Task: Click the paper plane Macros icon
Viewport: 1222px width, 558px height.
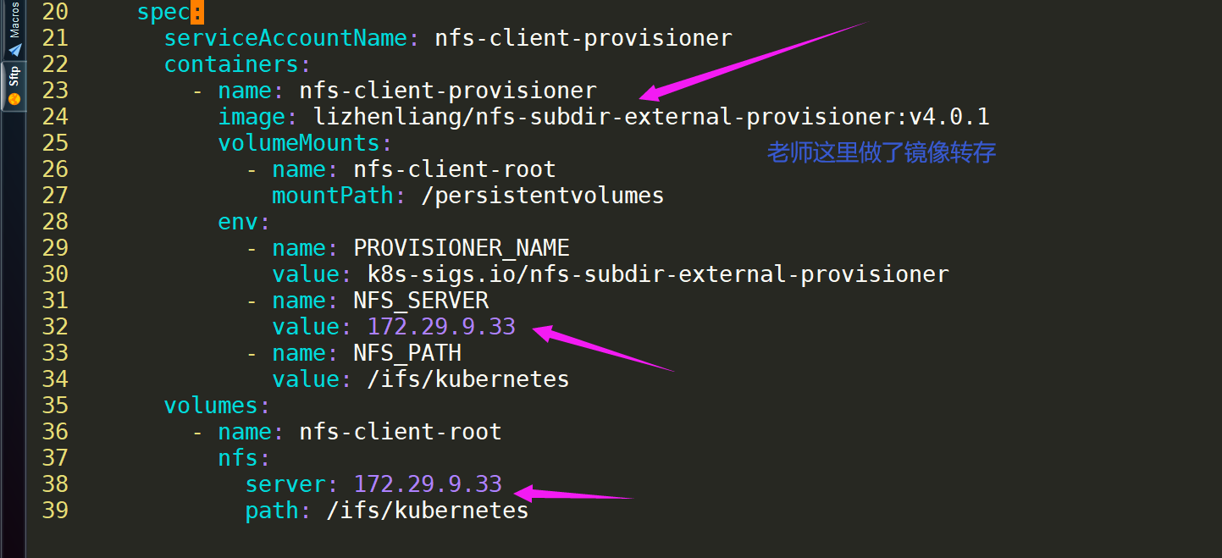Action: pyautogui.click(x=14, y=50)
